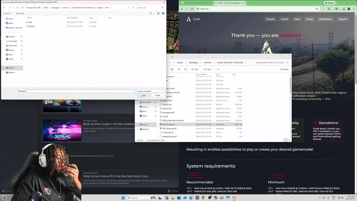Image resolution: width=357 pixels, height=201 pixels.
Task: Select GTA5_Enhanced in Explorer window
Action: coord(168,125)
